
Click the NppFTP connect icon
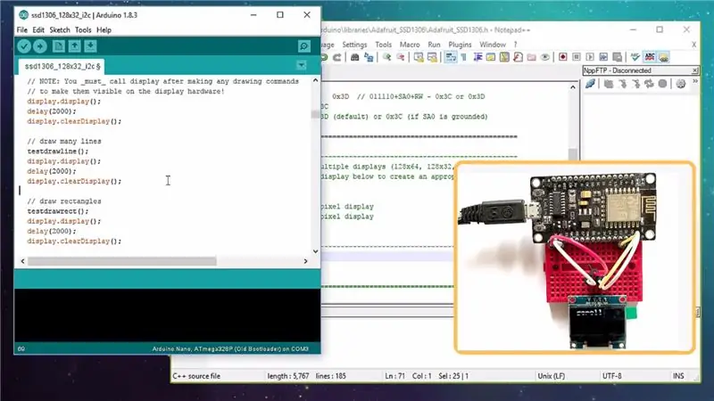[x=590, y=84]
